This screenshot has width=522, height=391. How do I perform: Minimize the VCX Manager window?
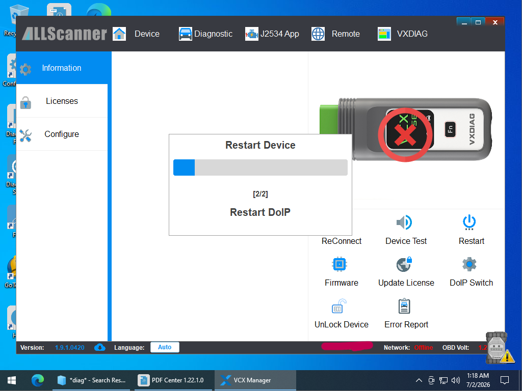click(x=464, y=22)
